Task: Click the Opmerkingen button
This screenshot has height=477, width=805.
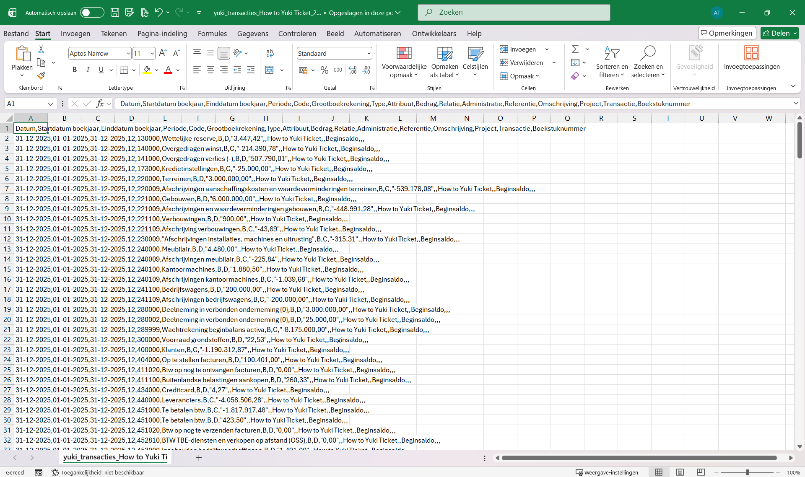Action: [x=727, y=33]
